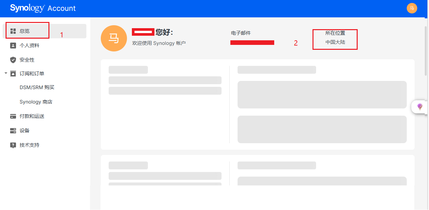The width and height of the screenshot is (429, 210).
Task: Open the 总览 menu item
Action: click(25, 31)
